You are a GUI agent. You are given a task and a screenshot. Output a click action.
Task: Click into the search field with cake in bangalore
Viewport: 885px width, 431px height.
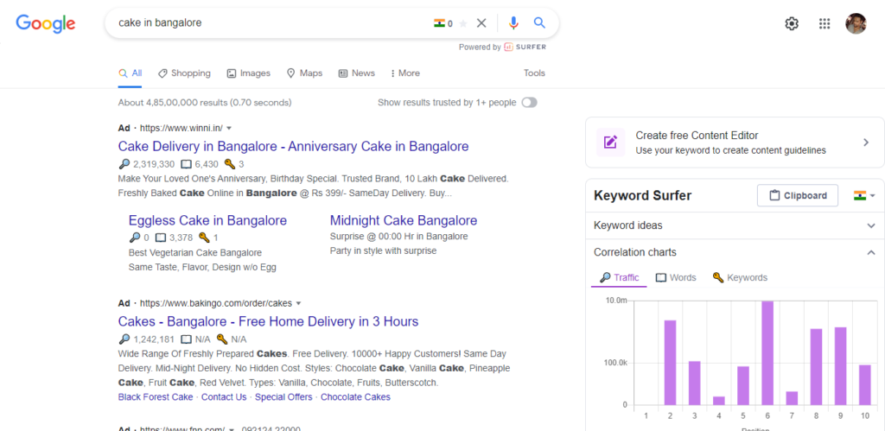pos(271,23)
